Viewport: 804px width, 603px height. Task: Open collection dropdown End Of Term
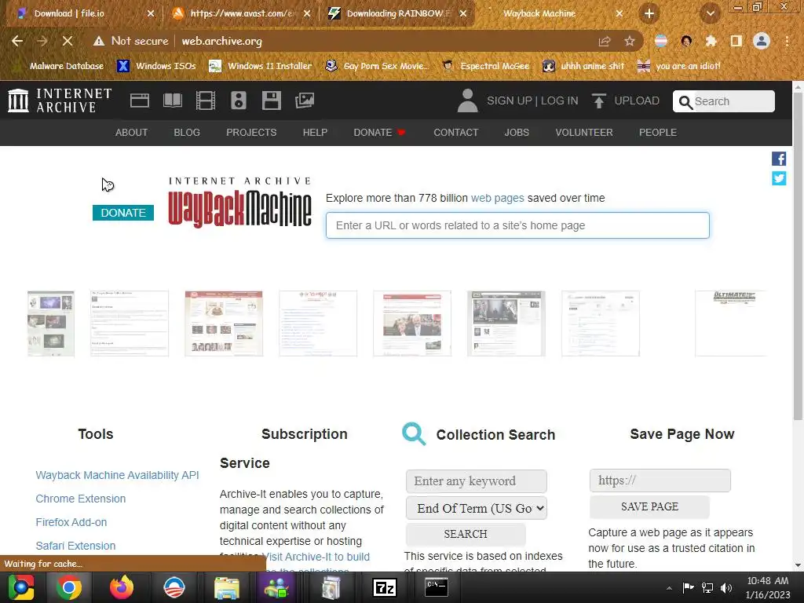pyautogui.click(x=477, y=508)
